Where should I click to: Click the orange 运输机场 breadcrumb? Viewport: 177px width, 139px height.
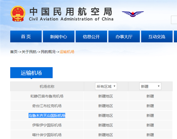[67, 52]
